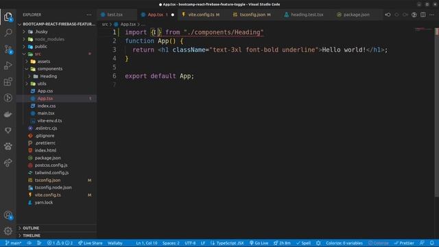The height and width of the screenshot is (247, 439).
Task: Expand the public folder
Action: [56, 47]
